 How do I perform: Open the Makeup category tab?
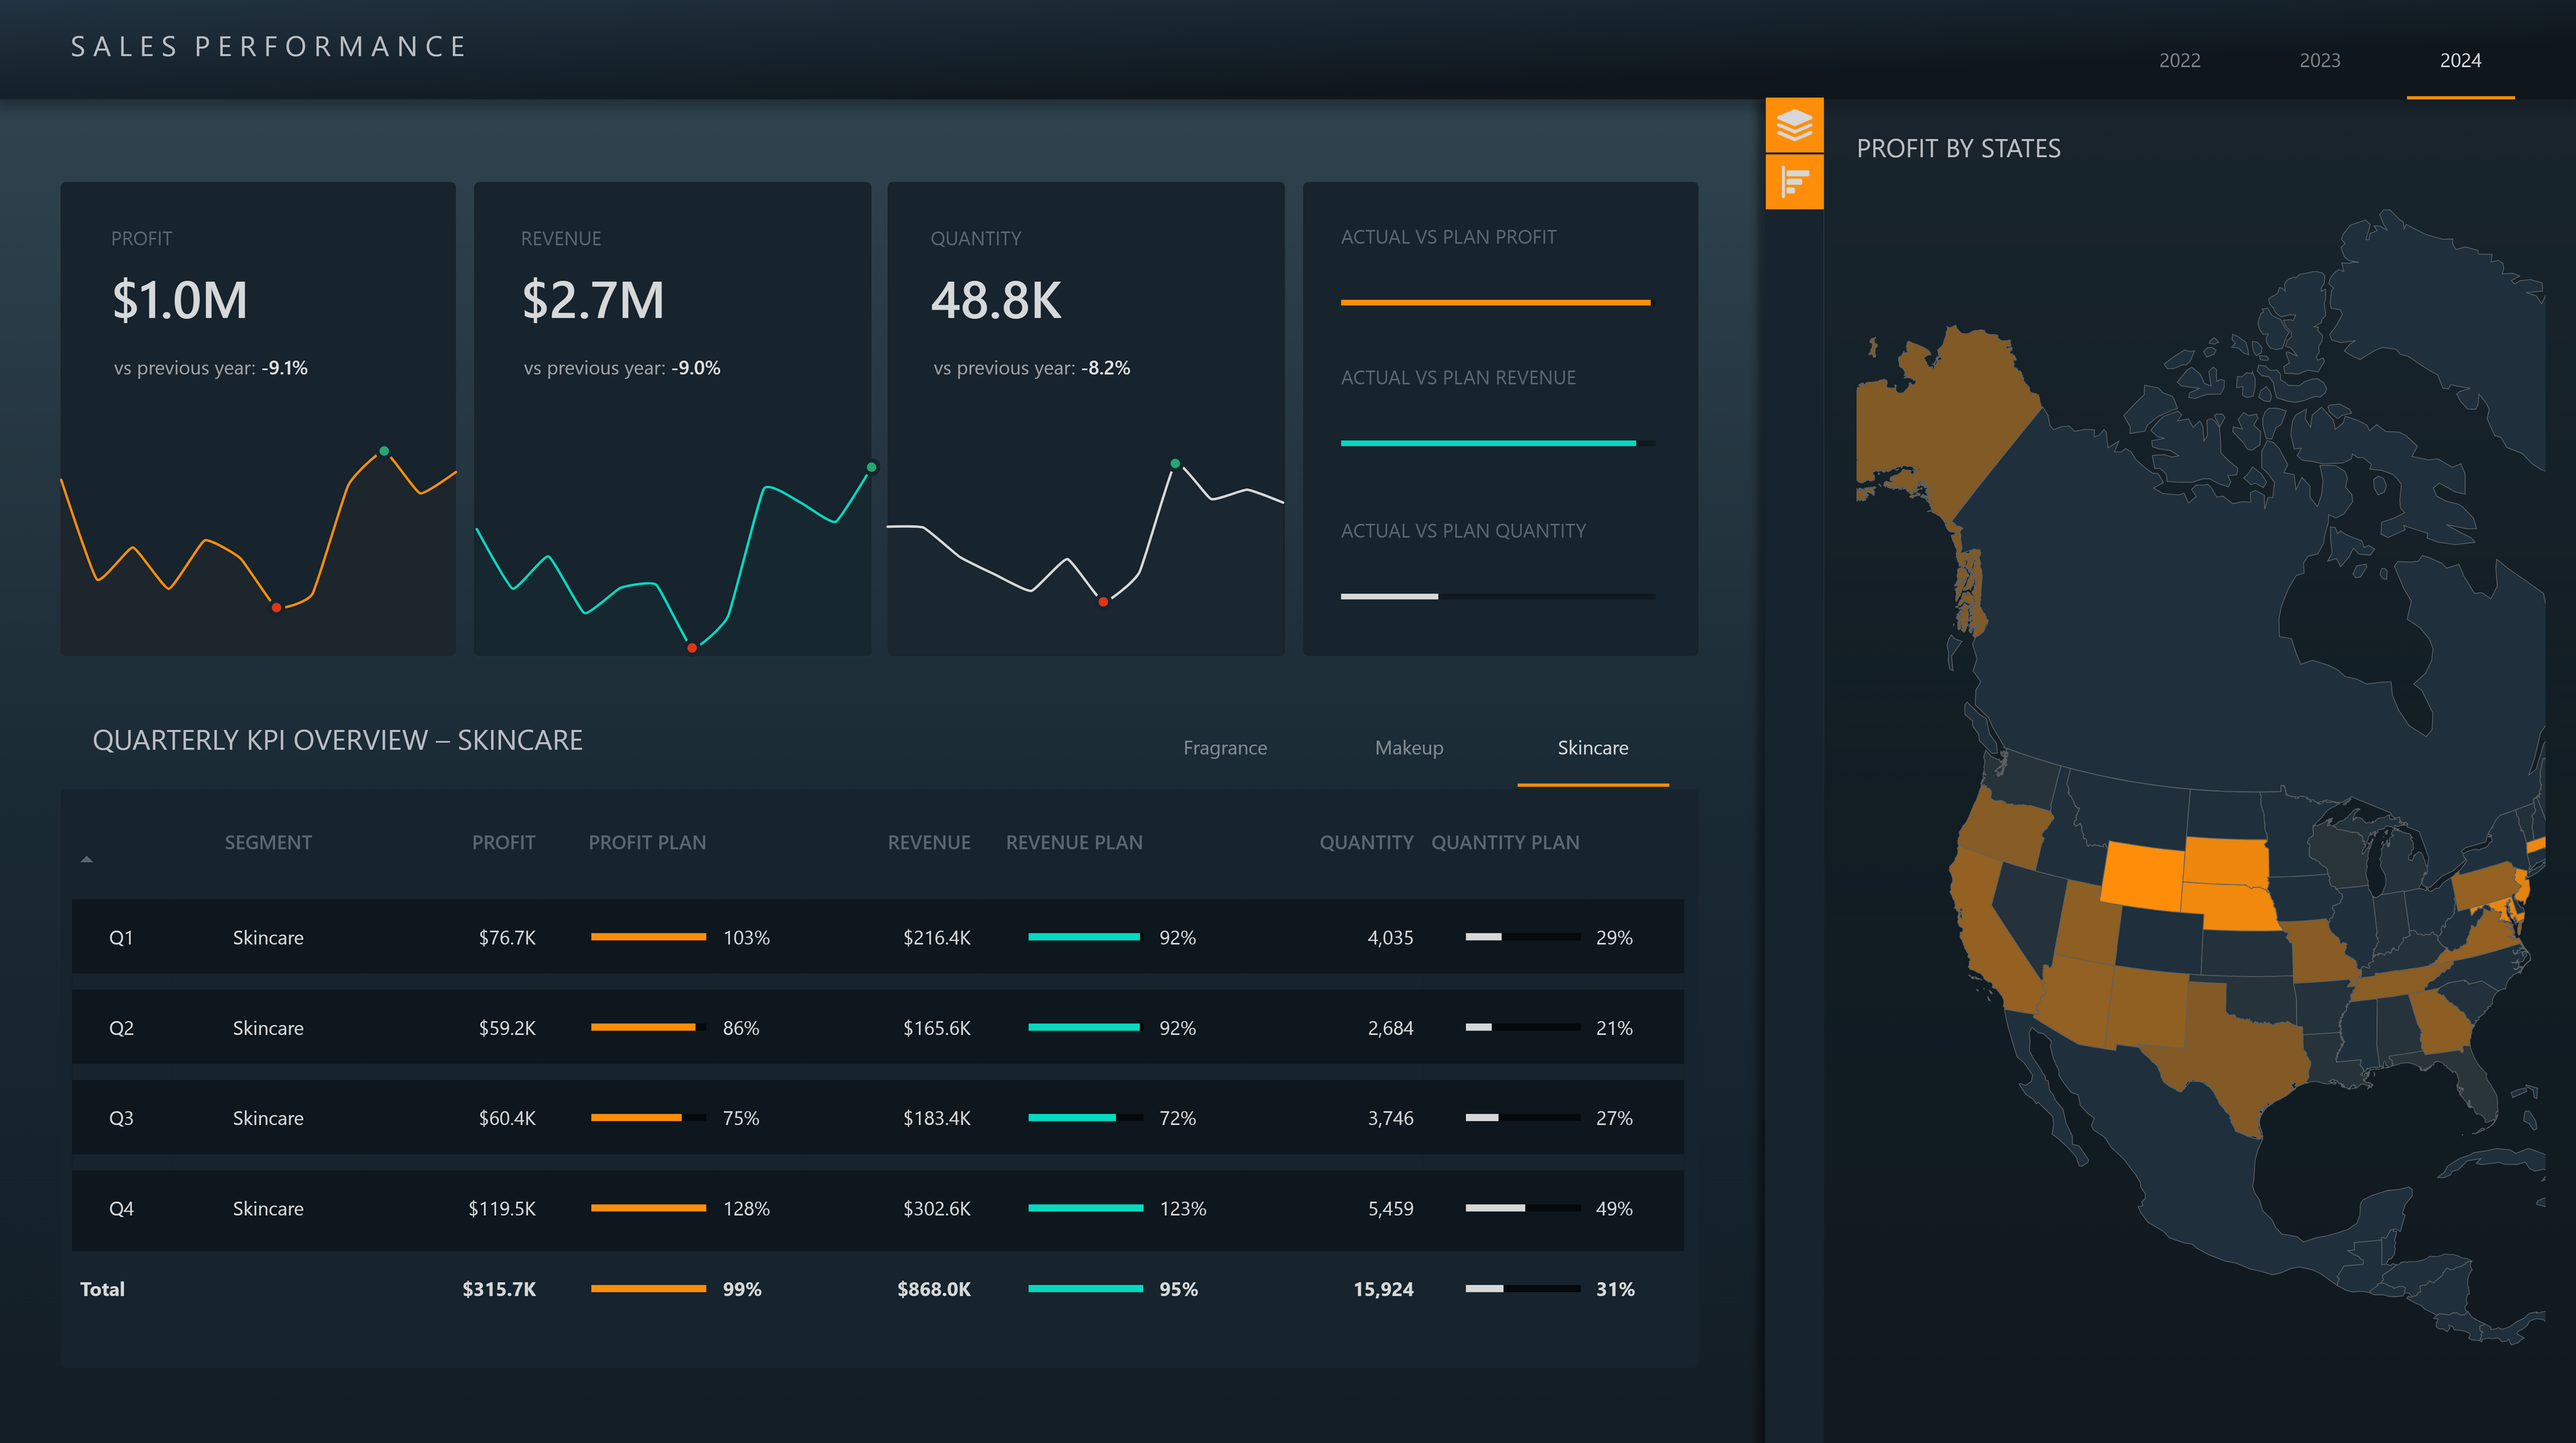[x=1408, y=748]
